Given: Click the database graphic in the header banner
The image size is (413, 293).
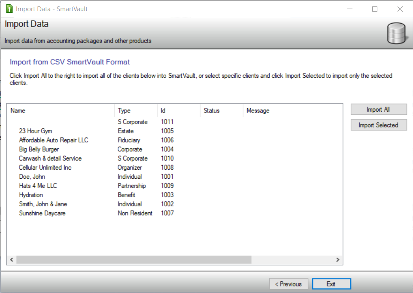Looking at the screenshot, I should point(395,33).
